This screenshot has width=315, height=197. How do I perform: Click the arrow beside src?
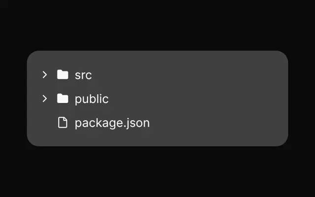pos(45,74)
